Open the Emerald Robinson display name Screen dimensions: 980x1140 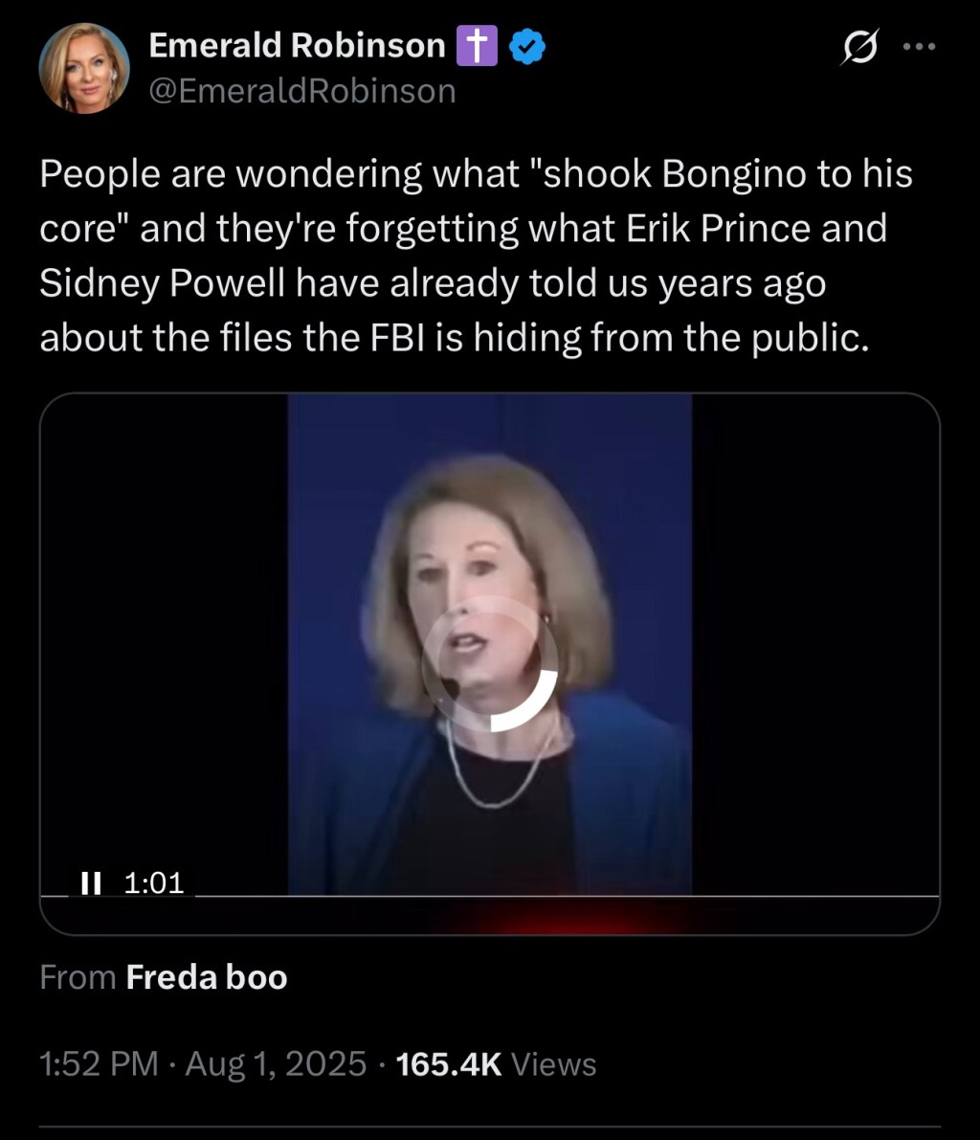click(297, 46)
